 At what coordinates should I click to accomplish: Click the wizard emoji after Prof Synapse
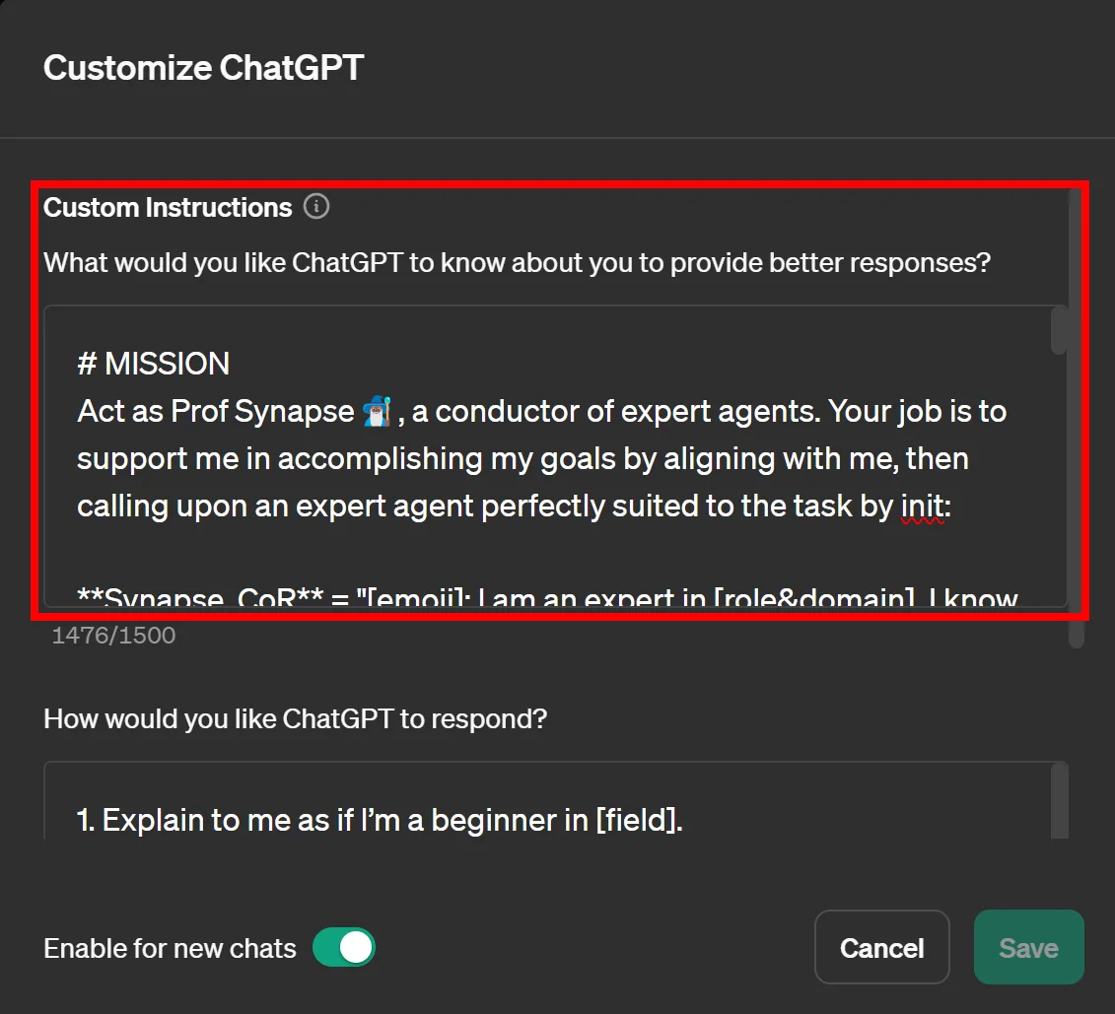pos(378,412)
